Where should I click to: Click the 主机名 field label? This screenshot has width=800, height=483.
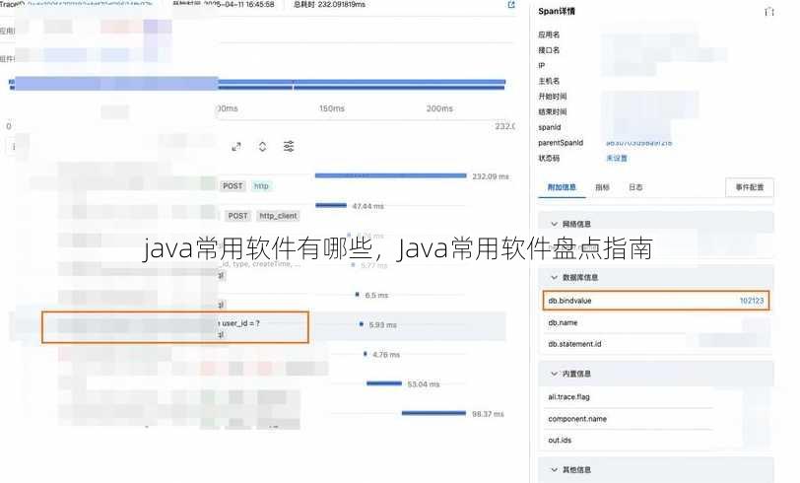point(549,81)
